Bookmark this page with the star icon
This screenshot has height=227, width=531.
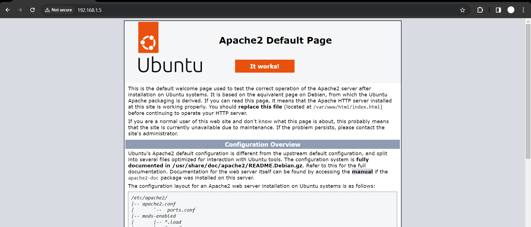[462, 10]
